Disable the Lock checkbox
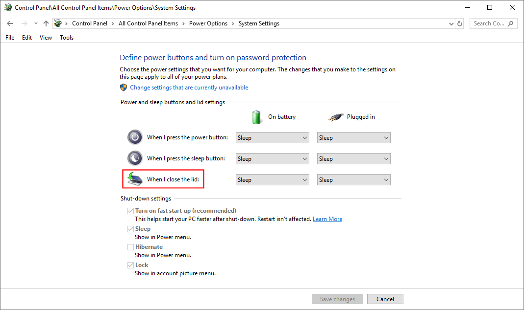Viewport: 524px width, 310px height. click(x=131, y=265)
